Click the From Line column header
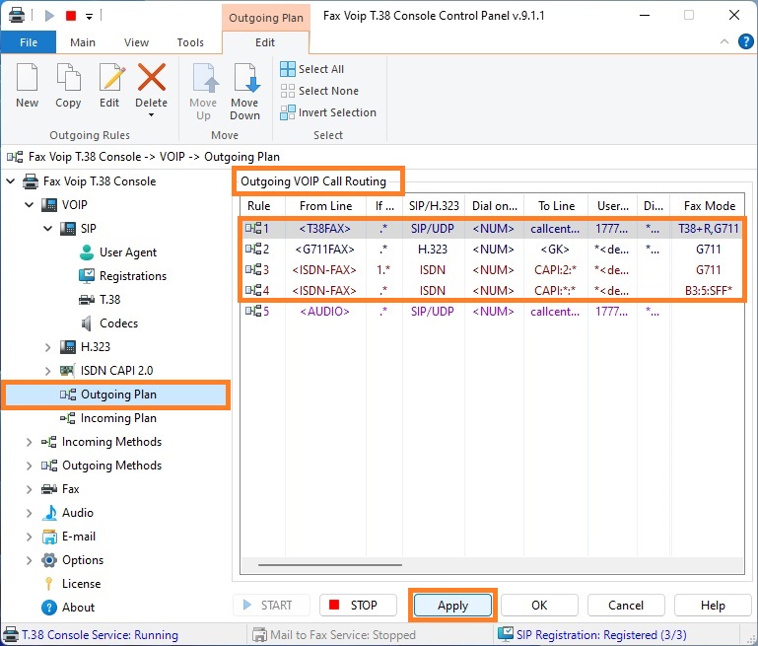Image resolution: width=758 pixels, height=646 pixels. pos(326,206)
